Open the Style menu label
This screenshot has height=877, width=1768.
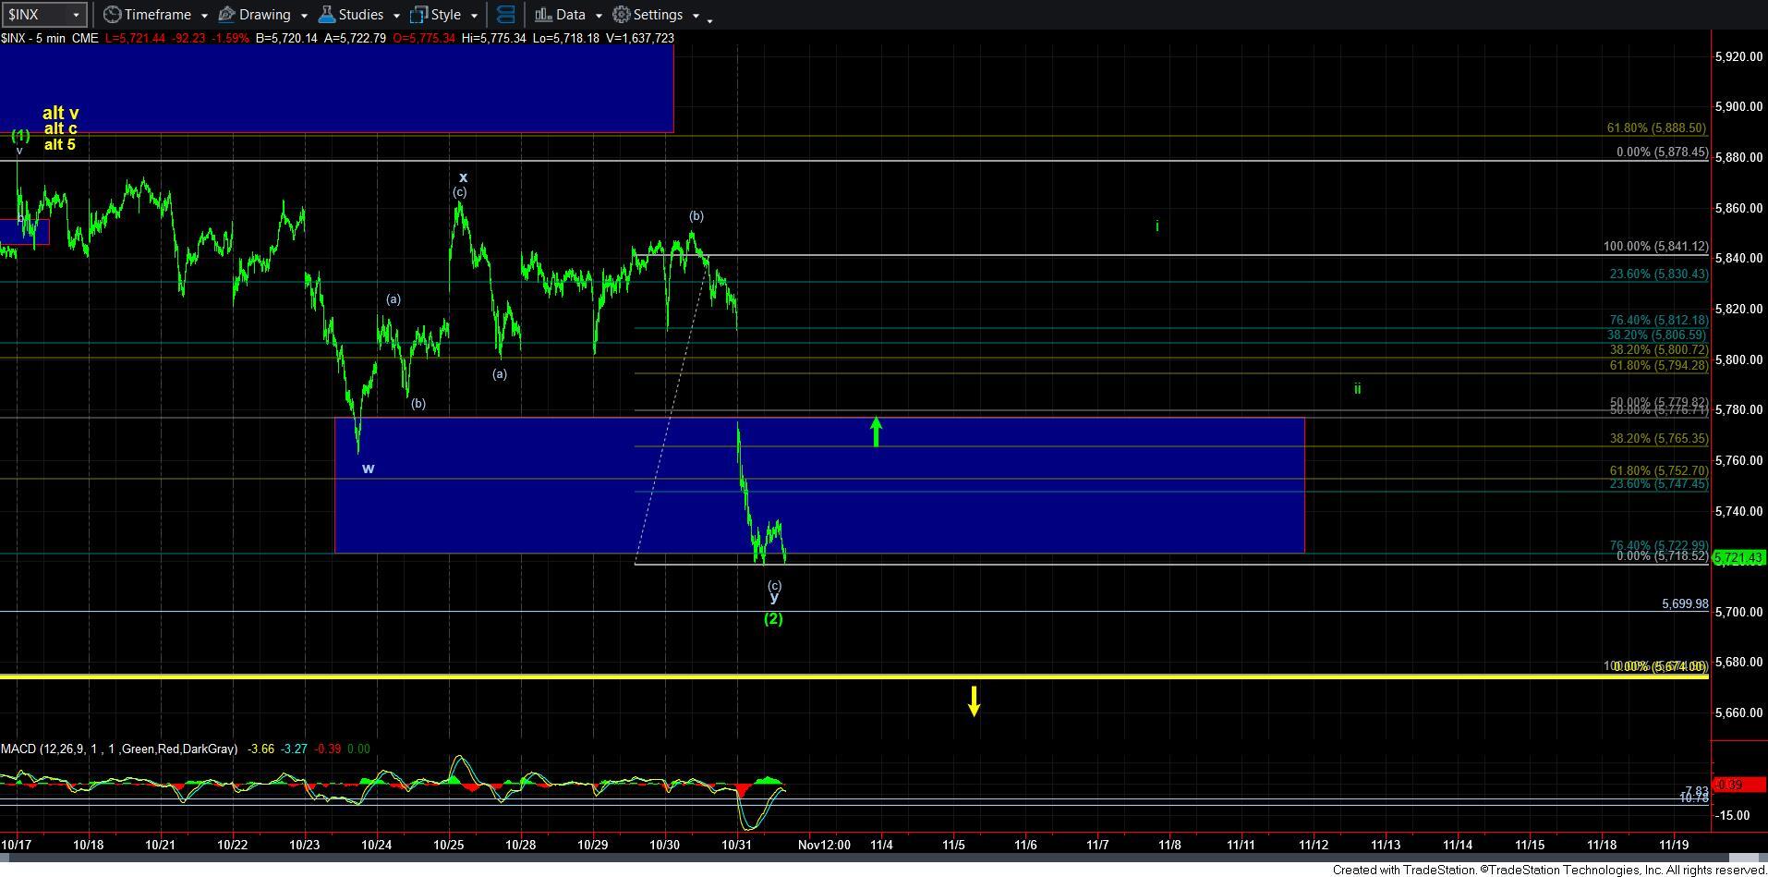click(x=445, y=15)
